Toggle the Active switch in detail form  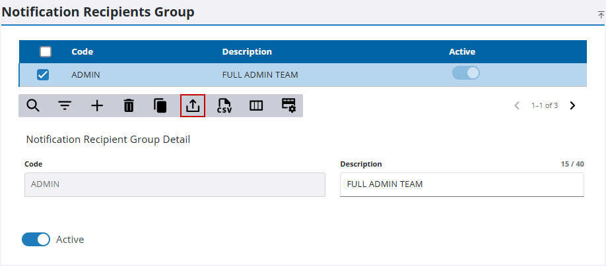[x=36, y=240]
